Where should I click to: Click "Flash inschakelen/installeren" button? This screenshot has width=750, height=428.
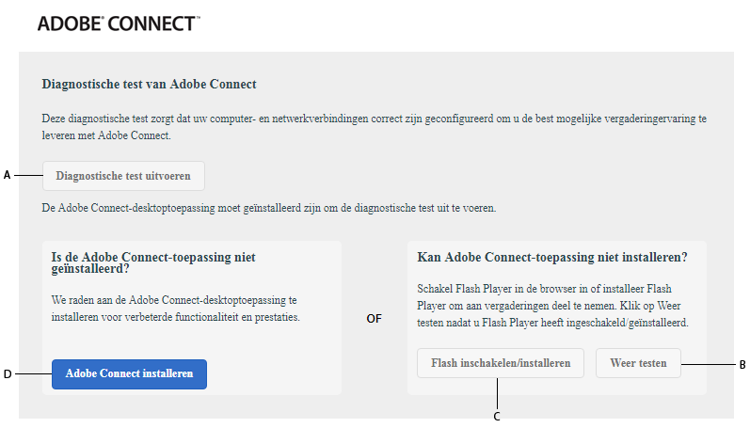[501, 363]
